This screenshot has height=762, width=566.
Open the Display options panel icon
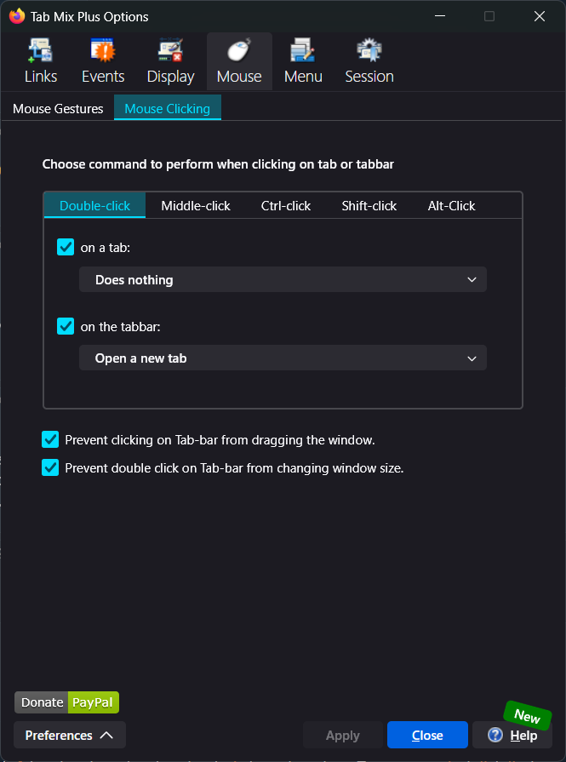pos(170,52)
